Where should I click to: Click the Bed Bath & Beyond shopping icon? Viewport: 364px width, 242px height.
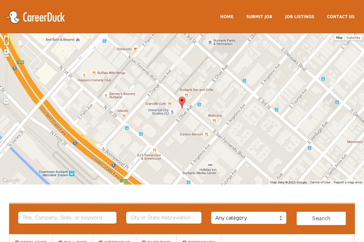pos(78,39)
